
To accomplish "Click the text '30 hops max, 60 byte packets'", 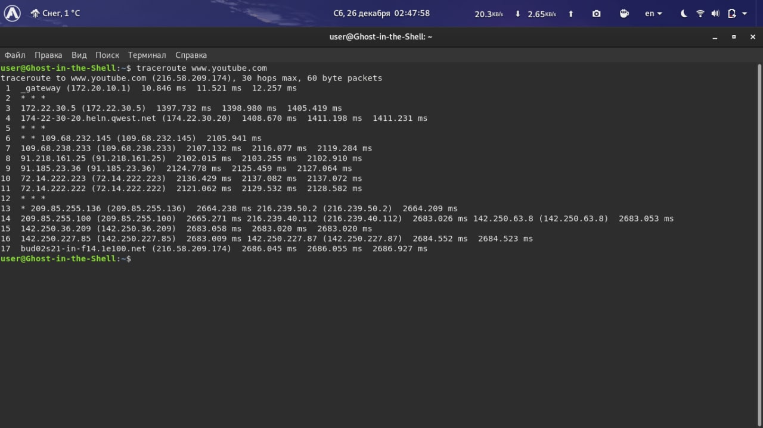I will click(312, 78).
